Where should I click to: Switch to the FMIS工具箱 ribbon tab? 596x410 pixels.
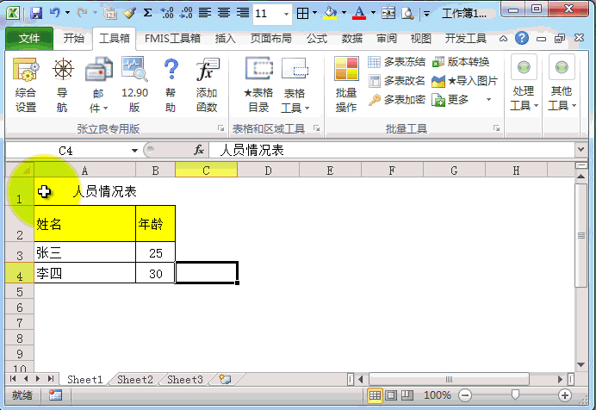[x=172, y=39]
